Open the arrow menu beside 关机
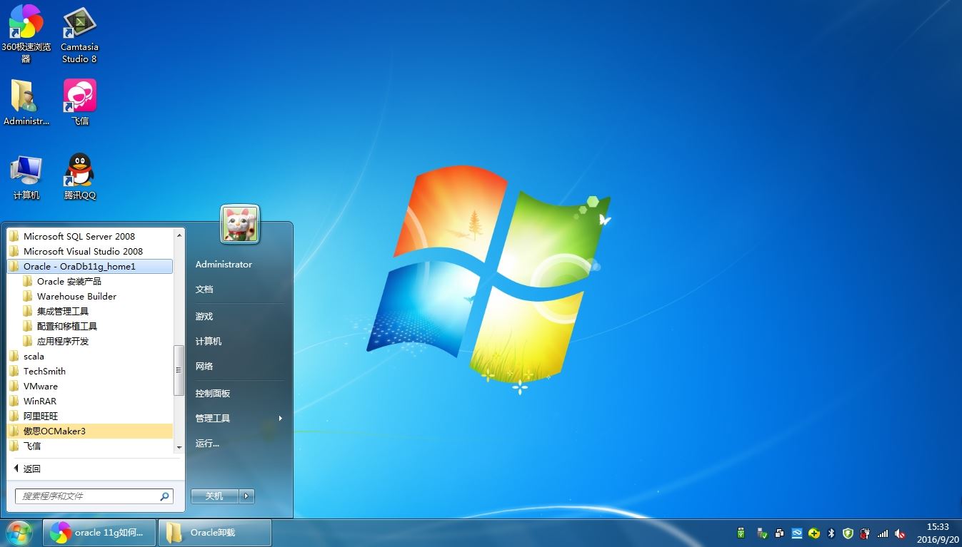This screenshot has height=547, width=962. coord(247,496)
